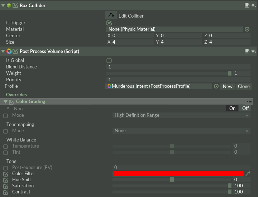Adjust the Contrast slider handle

(x=230, y=192)
